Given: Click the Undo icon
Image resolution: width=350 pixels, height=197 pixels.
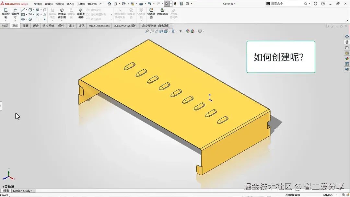Looking at the screenshot, I should (x=149, y=4).
